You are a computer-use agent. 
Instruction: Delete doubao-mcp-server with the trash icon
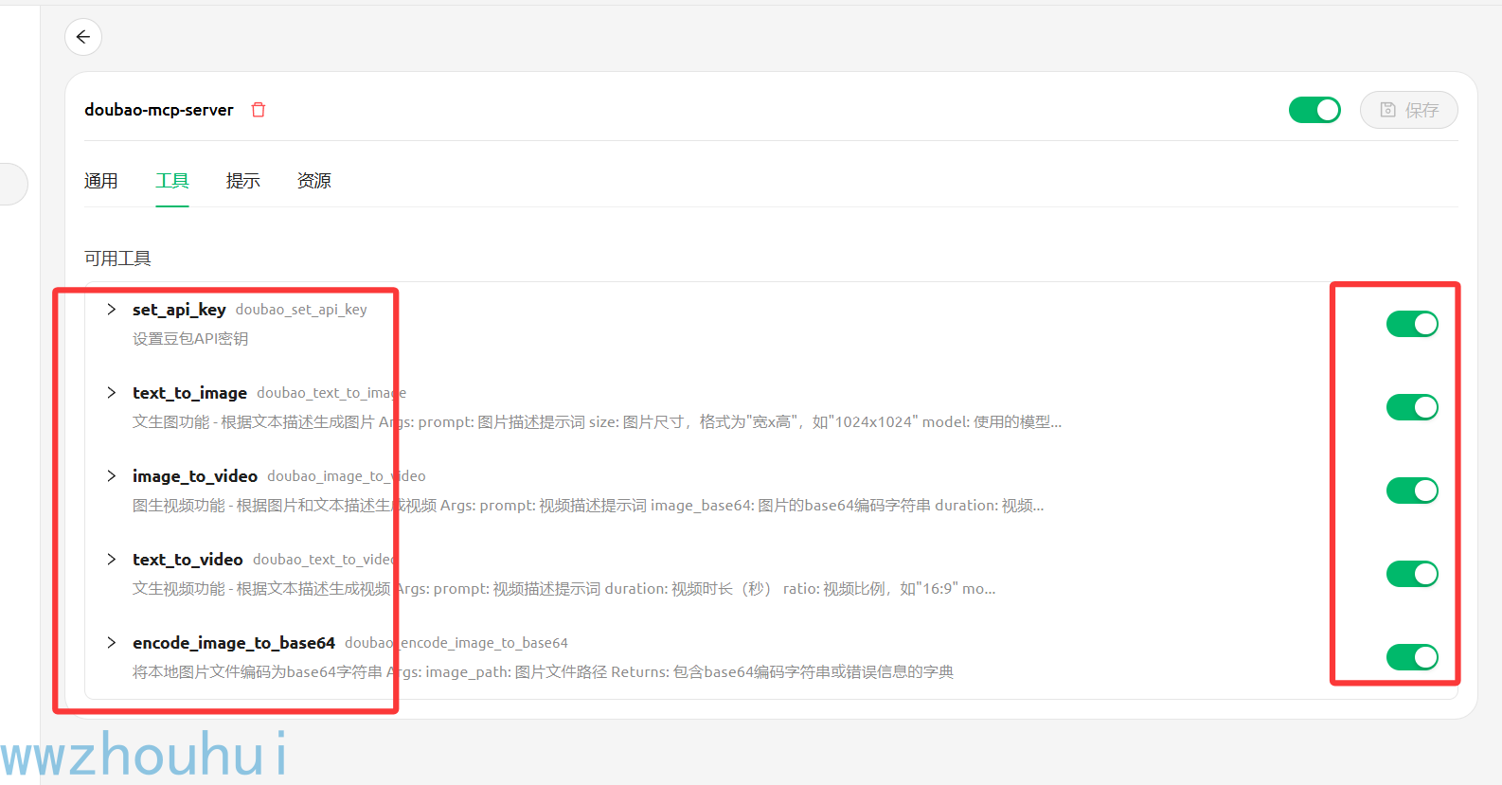coord(258,110)
